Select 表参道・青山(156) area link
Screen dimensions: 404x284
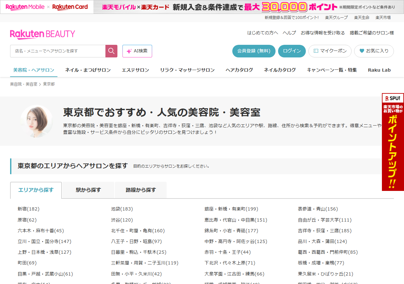click(x=318, y=209)
